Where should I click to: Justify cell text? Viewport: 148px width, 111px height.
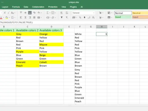(x=34, y=18)
